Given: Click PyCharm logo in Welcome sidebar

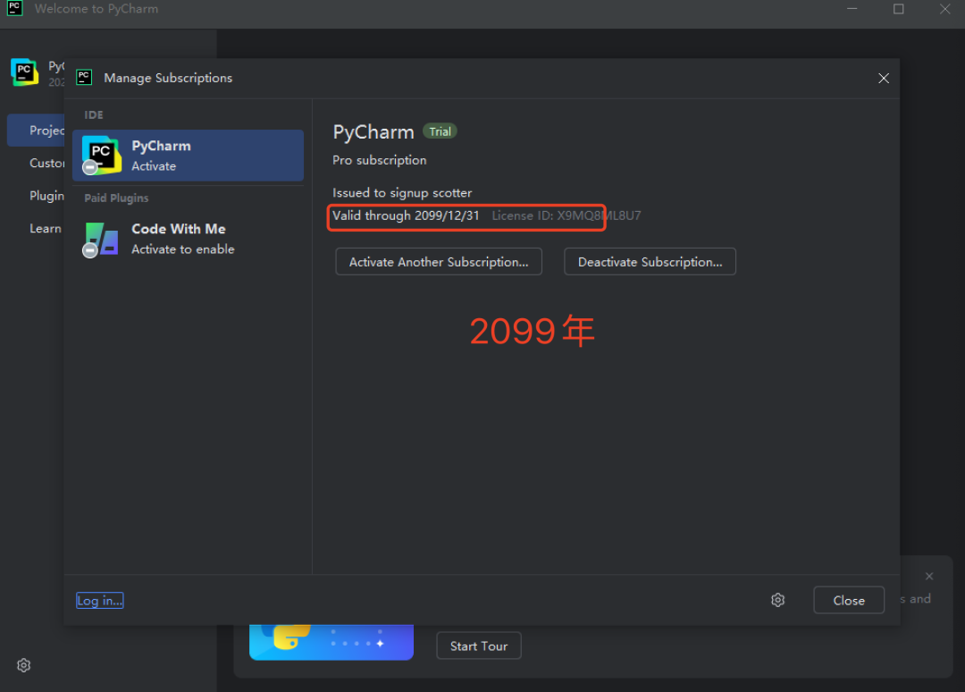Looking at the screenshot, I should coord(25,72).
